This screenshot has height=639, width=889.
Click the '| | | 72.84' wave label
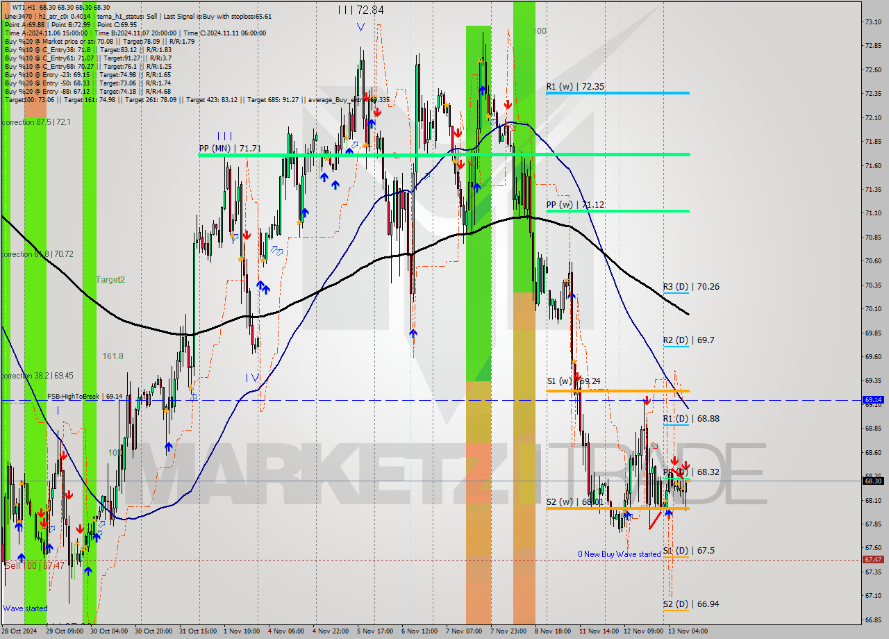[x=360, y=10]
